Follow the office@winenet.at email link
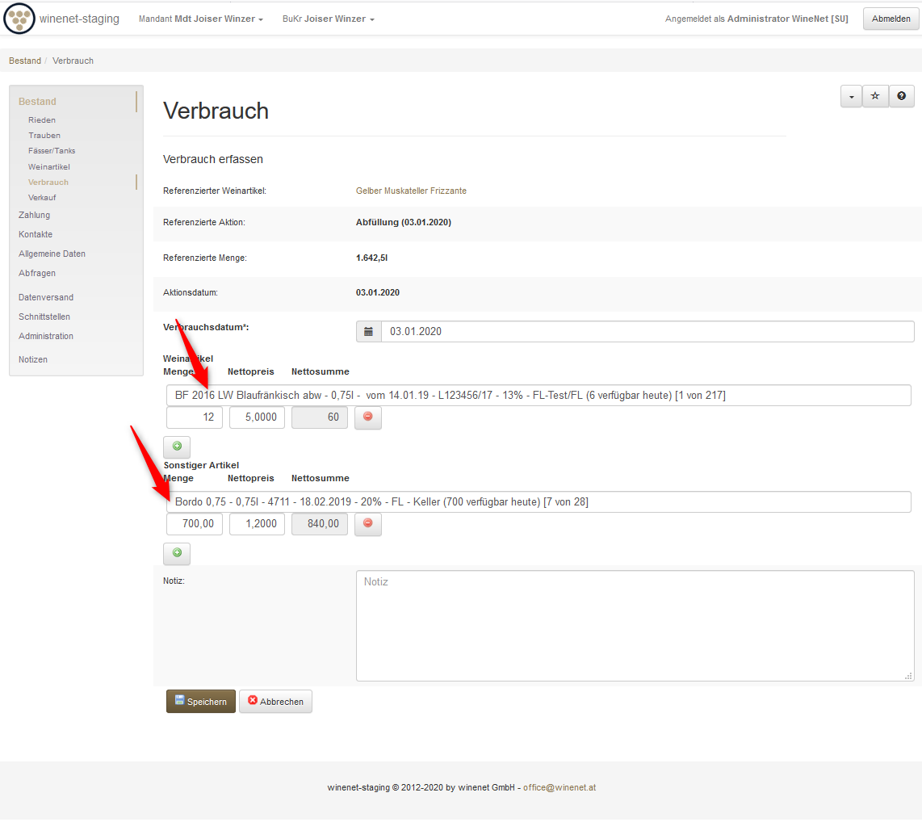This screenshot has width=922, height=822. (x=559, y=787)
